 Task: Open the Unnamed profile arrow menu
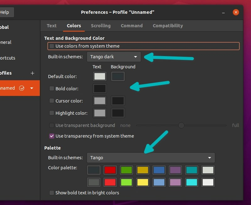pyautogui.click(x=32, y=88)
